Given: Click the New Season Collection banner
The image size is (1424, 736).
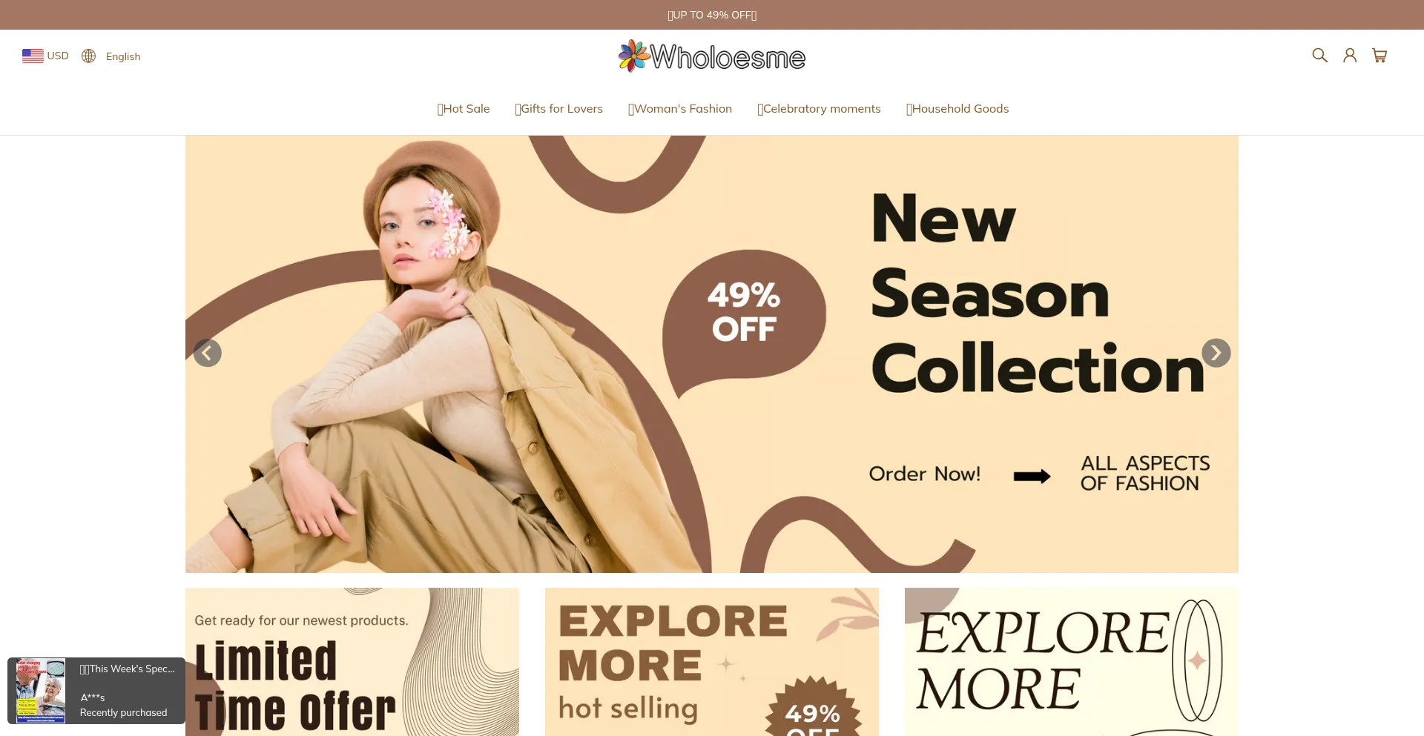Looking at the screenshot, I should click(x=712, y=354).
